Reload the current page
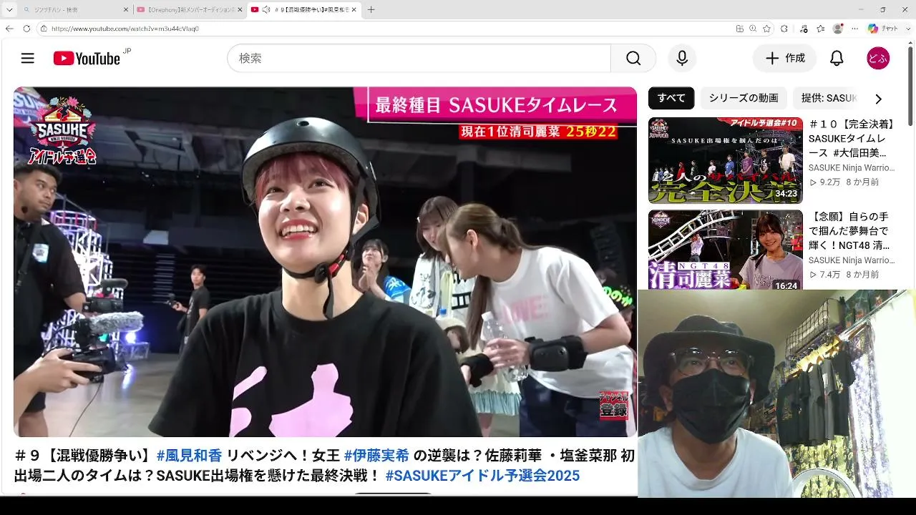The image size is (916, 515). (x=26, y=29)
